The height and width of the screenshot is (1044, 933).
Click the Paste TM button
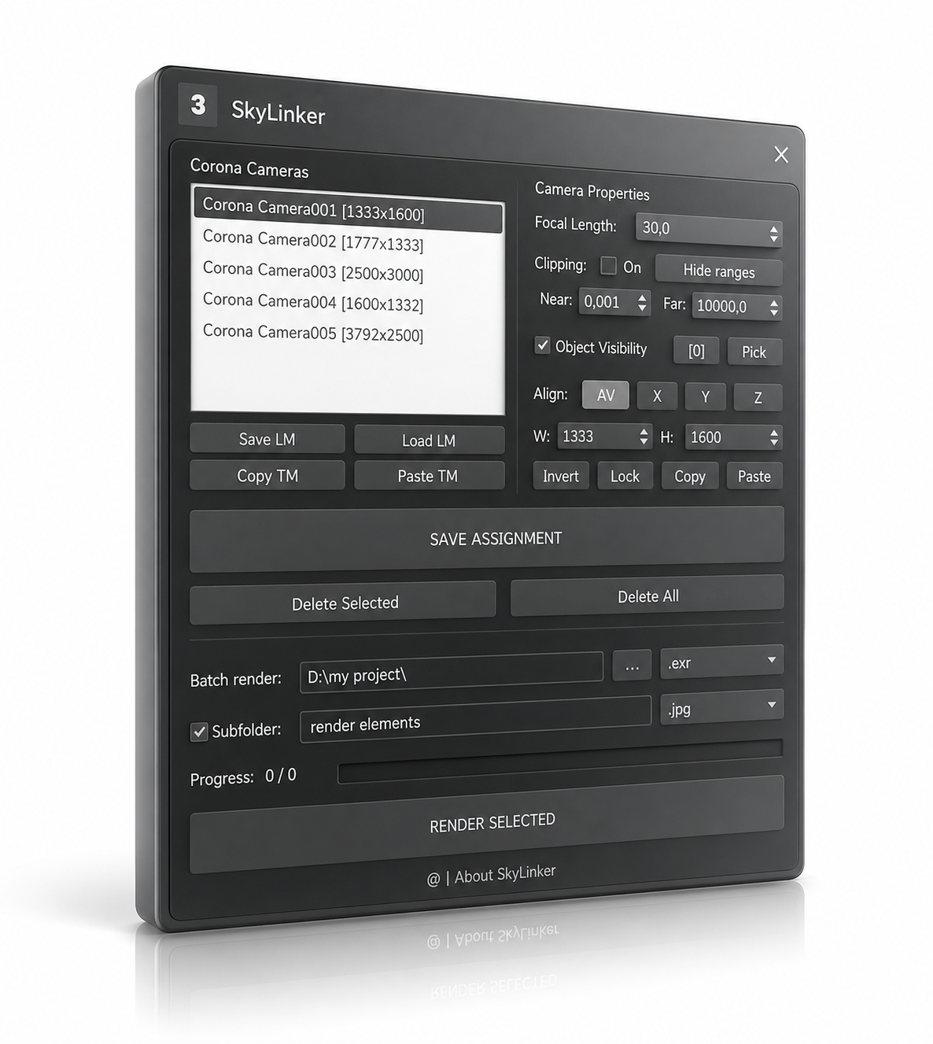tap(429, 475)
